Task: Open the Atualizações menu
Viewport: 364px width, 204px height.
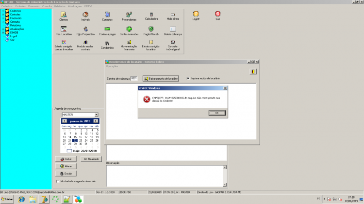Action: click(x=75, y=6)
